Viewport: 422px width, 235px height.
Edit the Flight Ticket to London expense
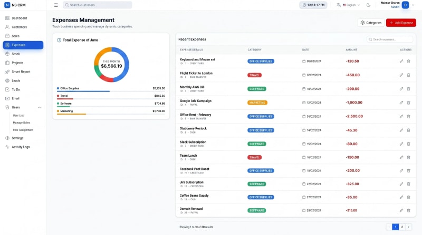pos(401,75)
